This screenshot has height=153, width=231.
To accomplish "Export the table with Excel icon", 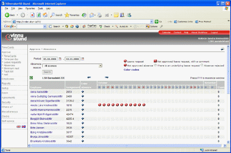I will coord(31,78).
